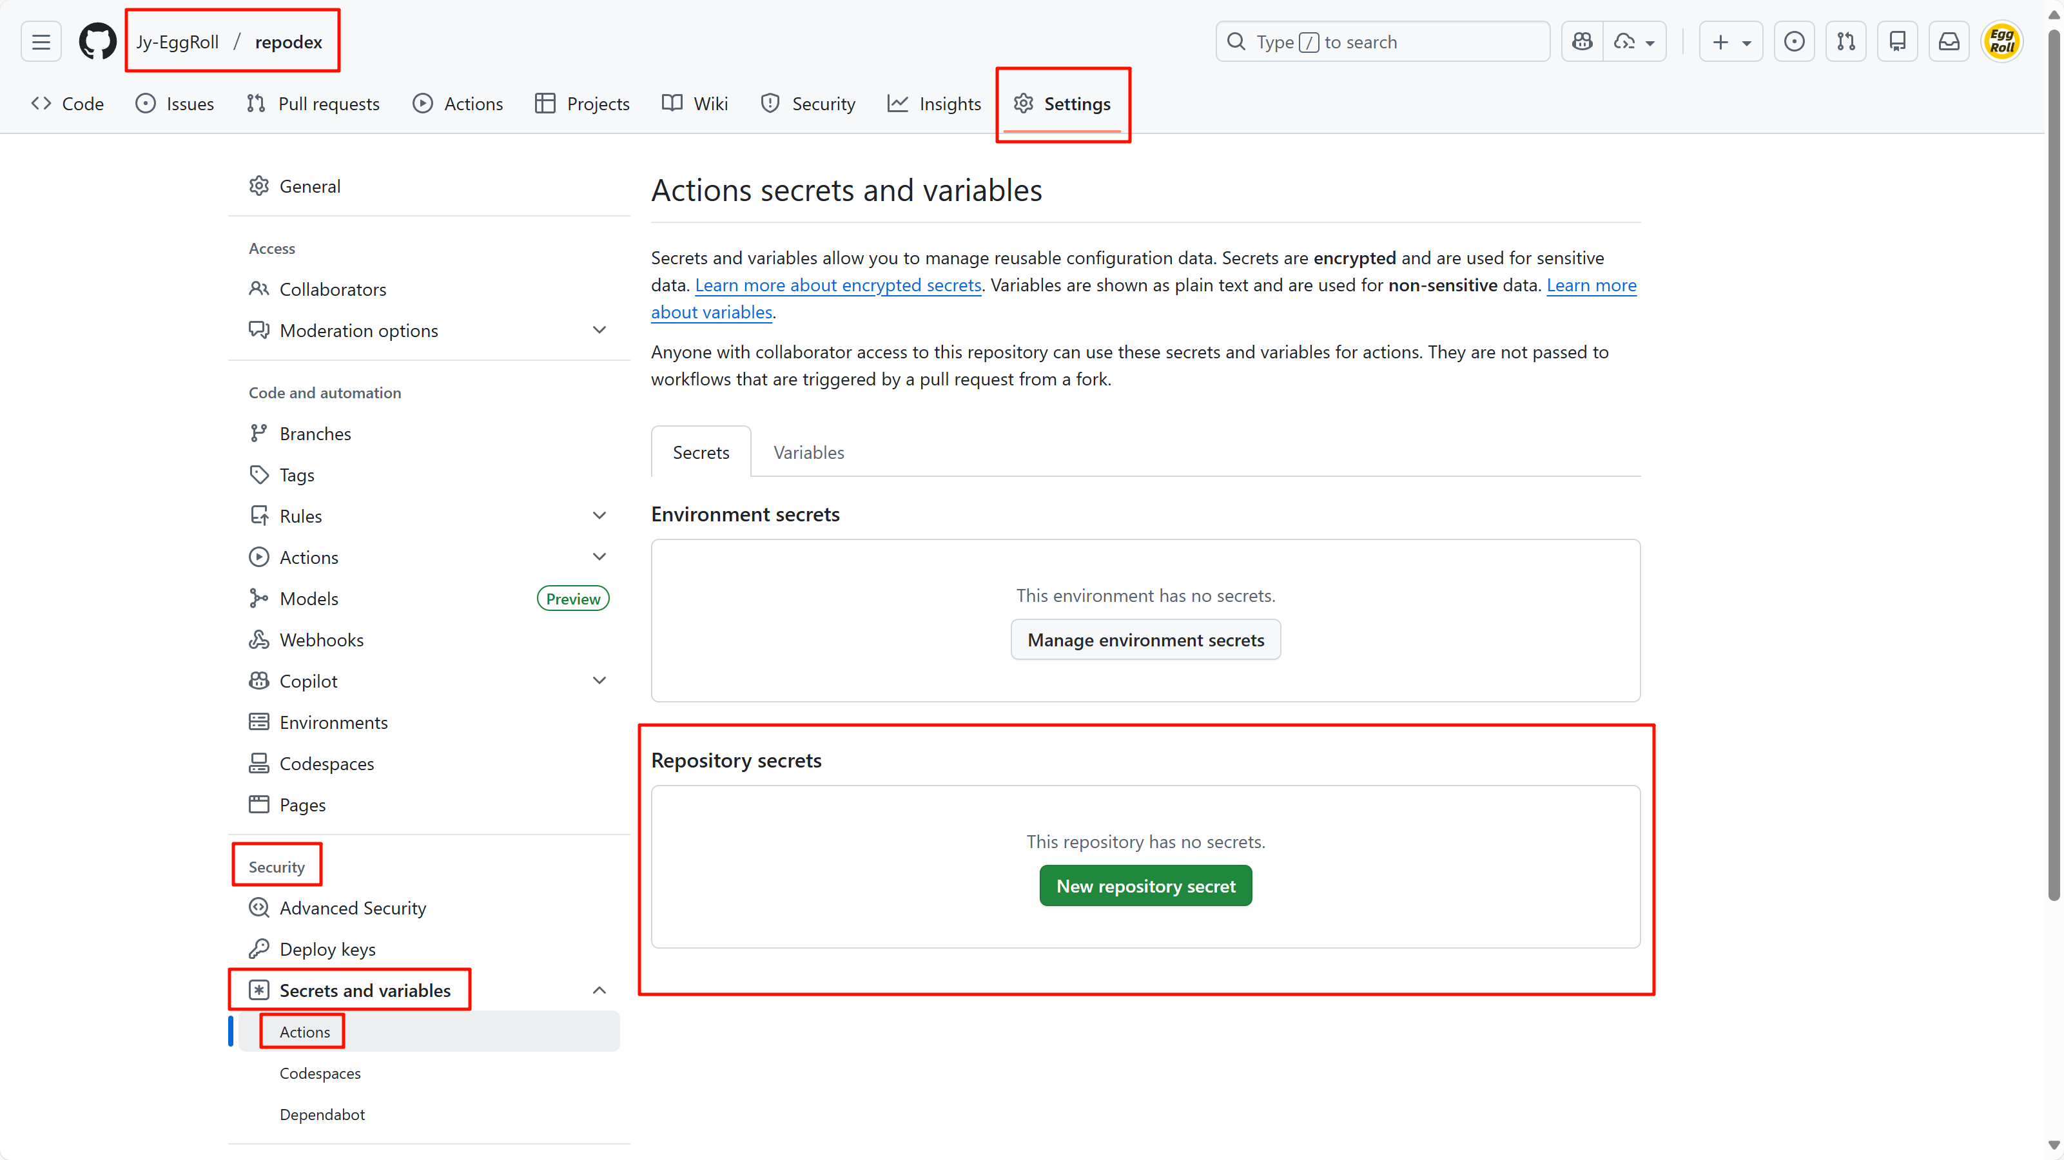
Task: Click the search input field
Action: click(x=1382, y=42)
